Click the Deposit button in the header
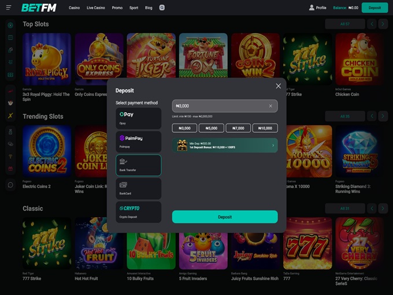The width and height of the screenshot is (393, 295). pos(375,8)
